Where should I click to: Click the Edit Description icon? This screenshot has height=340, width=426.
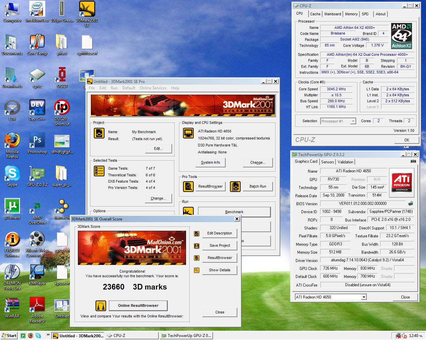click(197, 233)
